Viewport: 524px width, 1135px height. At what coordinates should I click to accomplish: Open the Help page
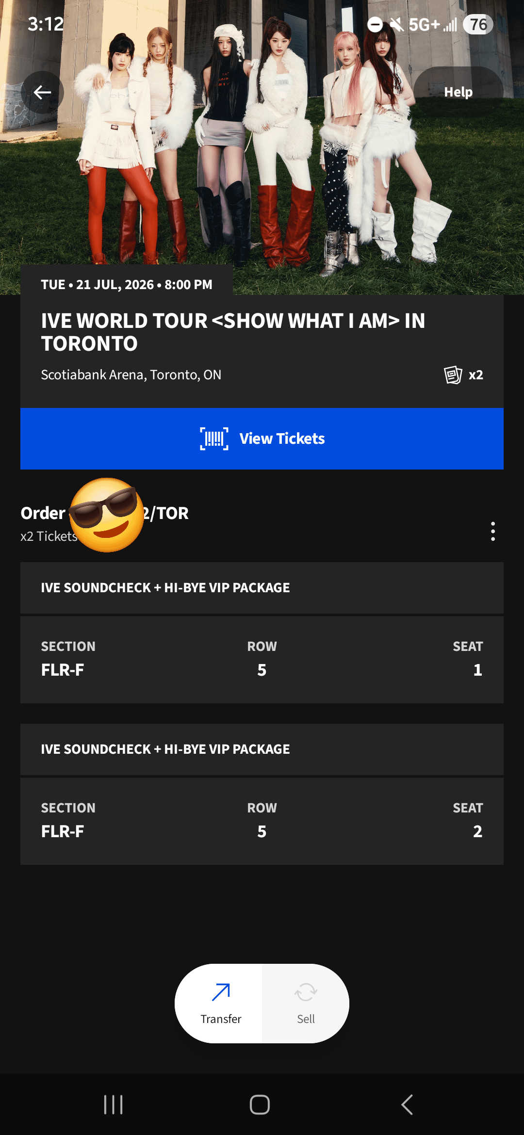point(458,92)
